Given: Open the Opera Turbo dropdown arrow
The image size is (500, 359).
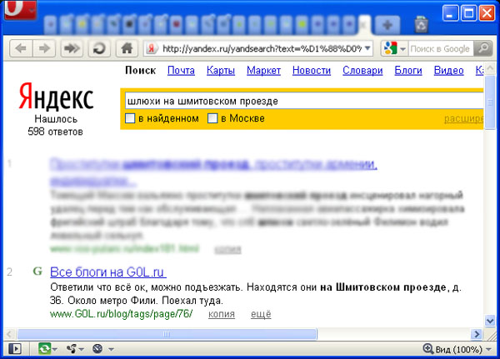Looking at the screenshot, I should (111, 350).
